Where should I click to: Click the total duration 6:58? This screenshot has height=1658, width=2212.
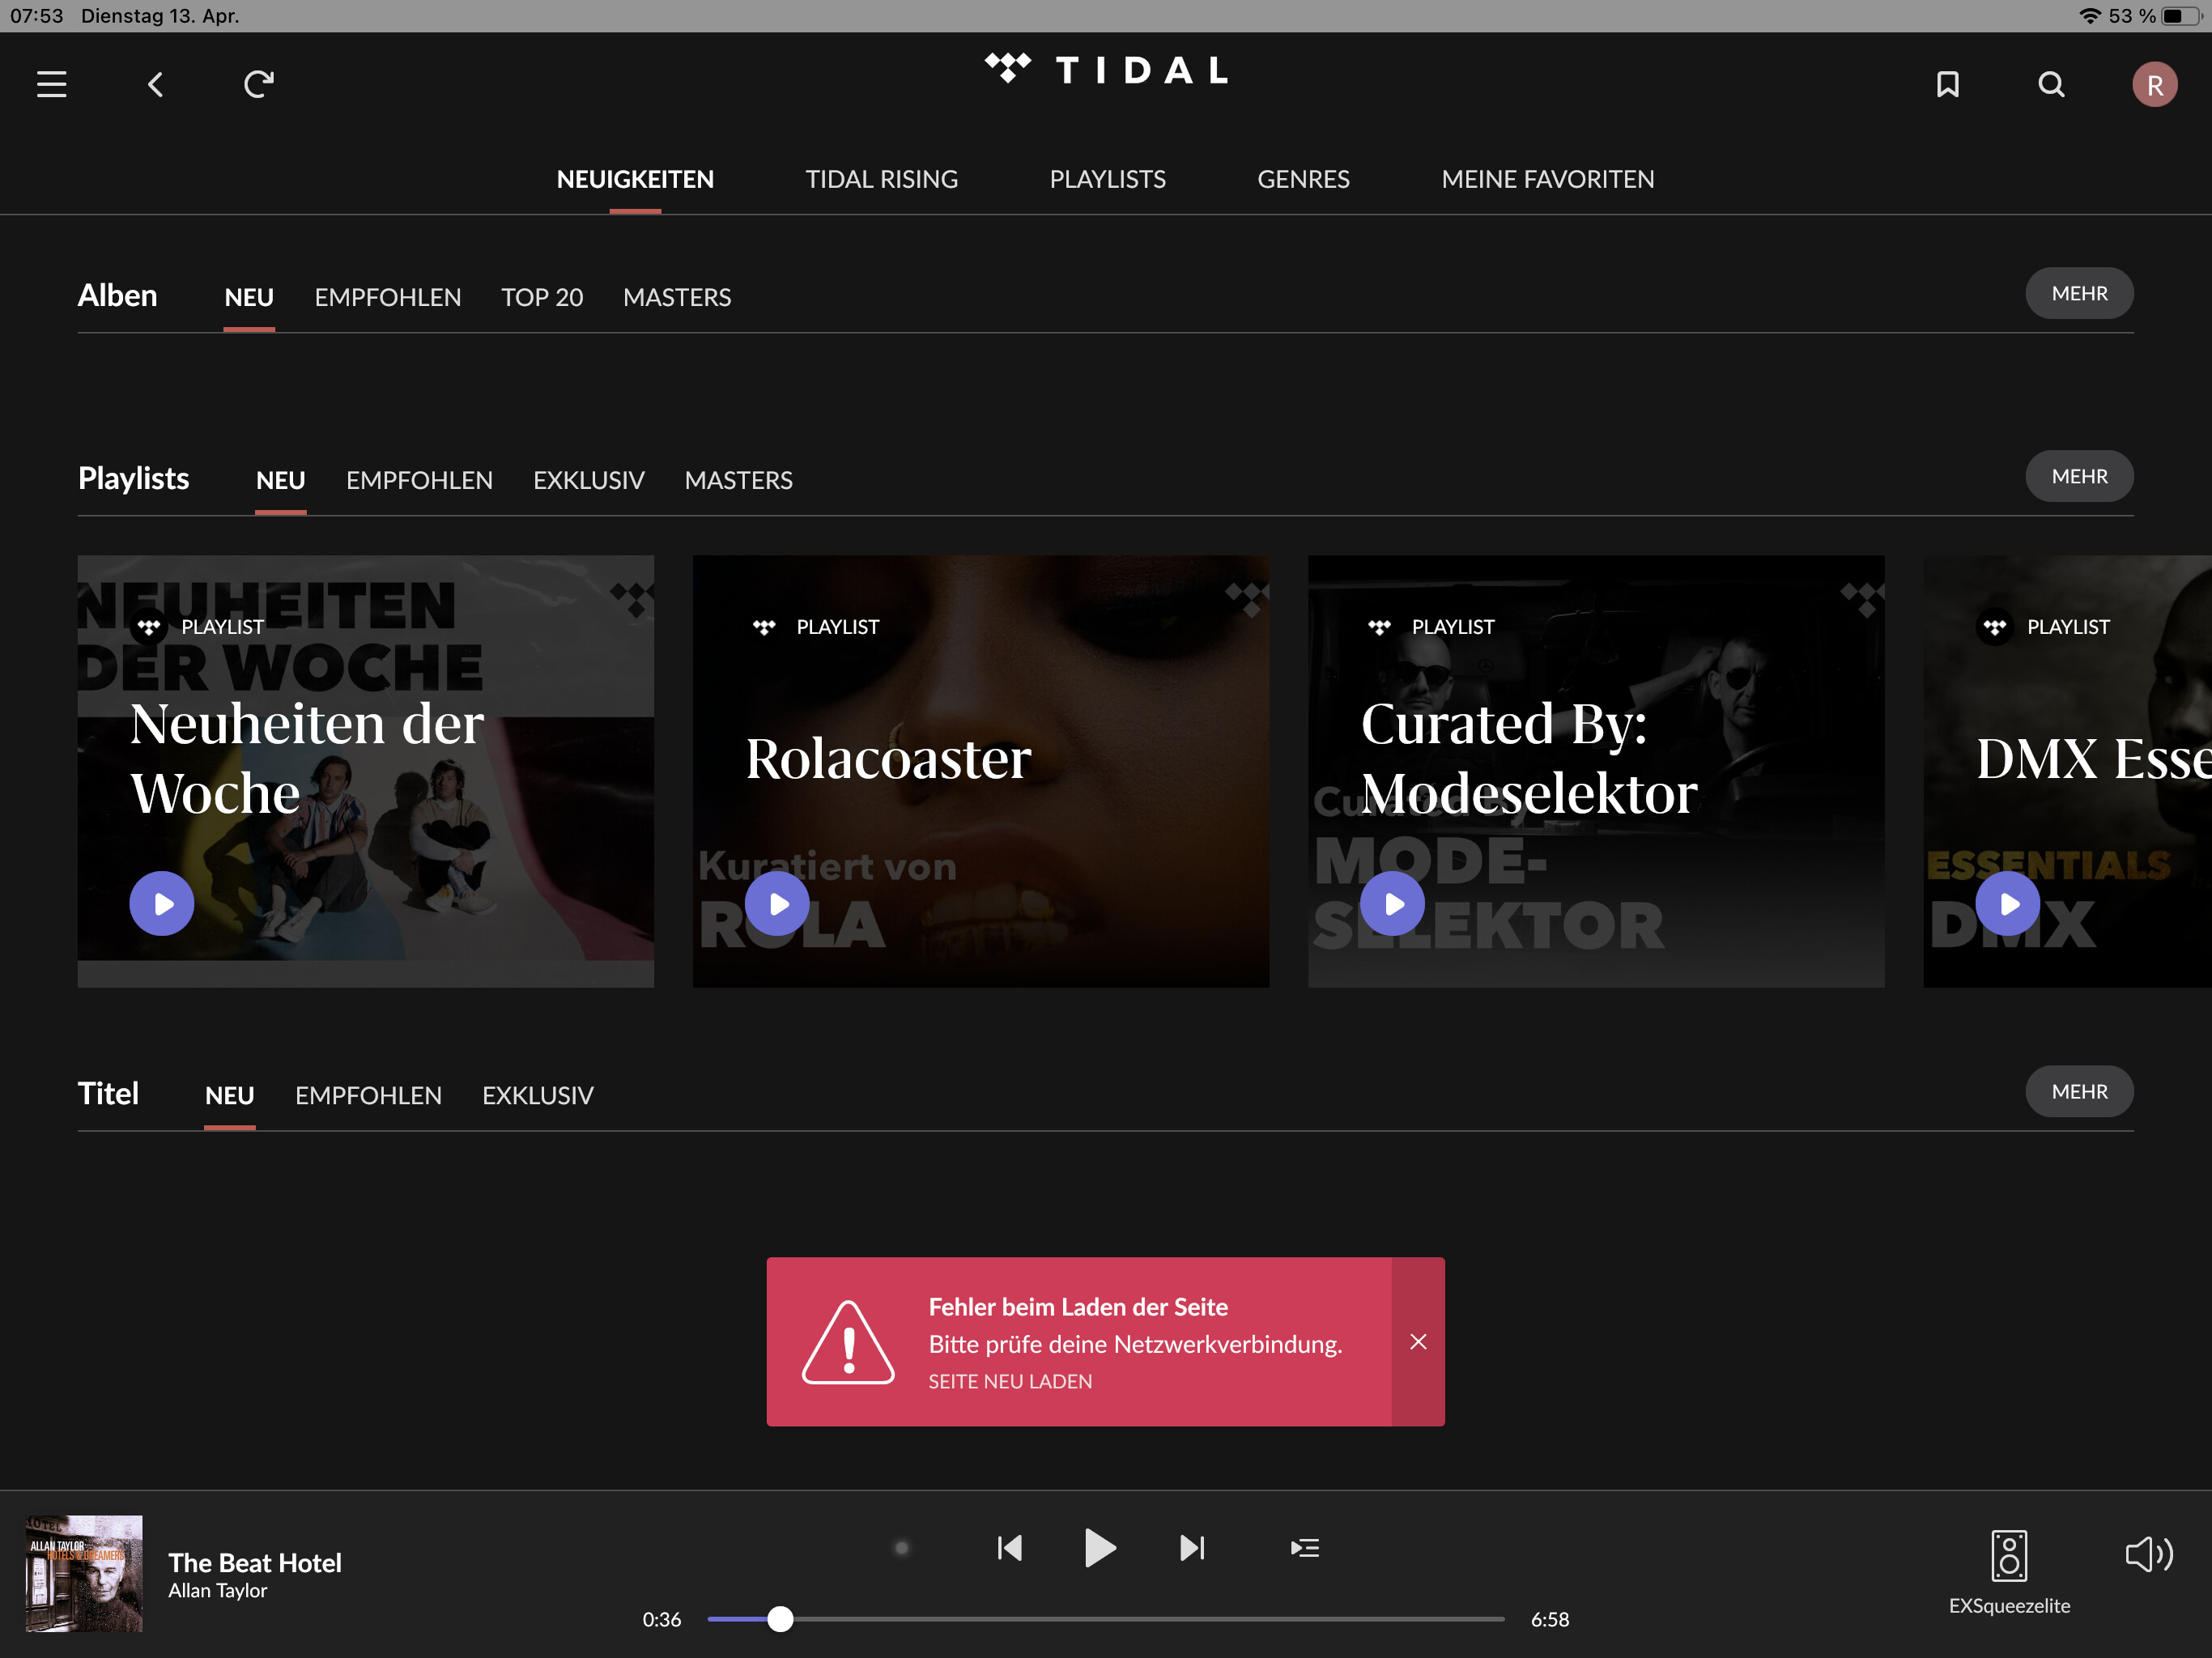point(1549,1619)
